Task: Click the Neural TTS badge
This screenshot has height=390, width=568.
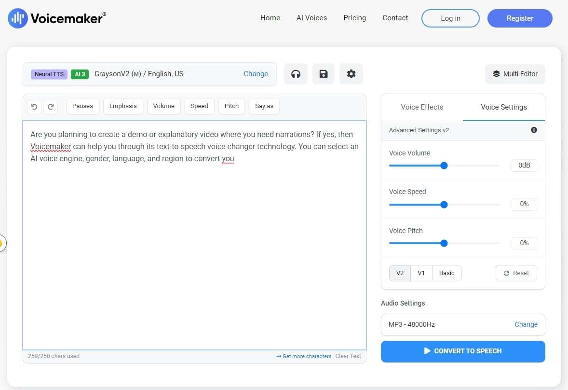Action: coord(49,74)
